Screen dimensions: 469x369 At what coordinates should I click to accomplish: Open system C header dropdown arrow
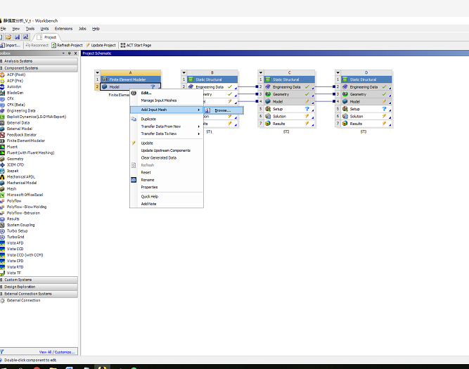pos(261,72)
